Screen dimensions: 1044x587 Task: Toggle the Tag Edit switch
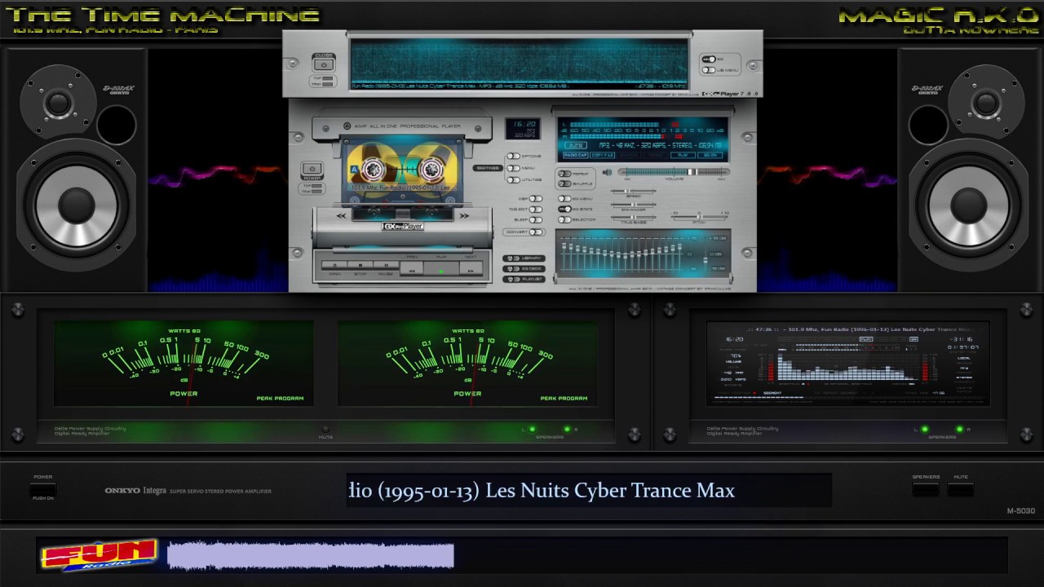pos(535,210)
